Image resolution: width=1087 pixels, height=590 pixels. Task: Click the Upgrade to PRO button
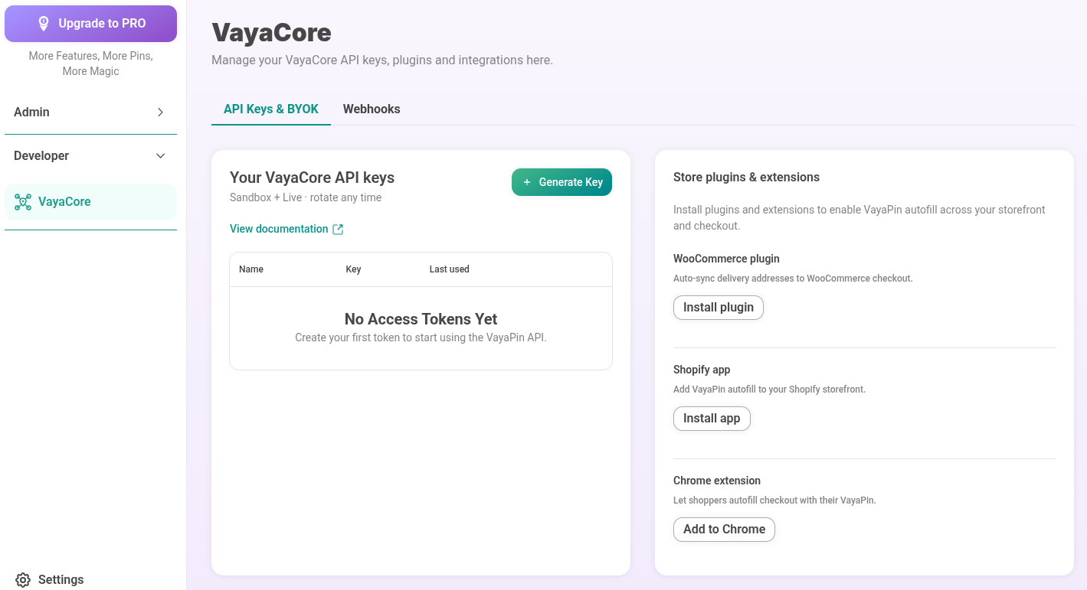(90, 24)
